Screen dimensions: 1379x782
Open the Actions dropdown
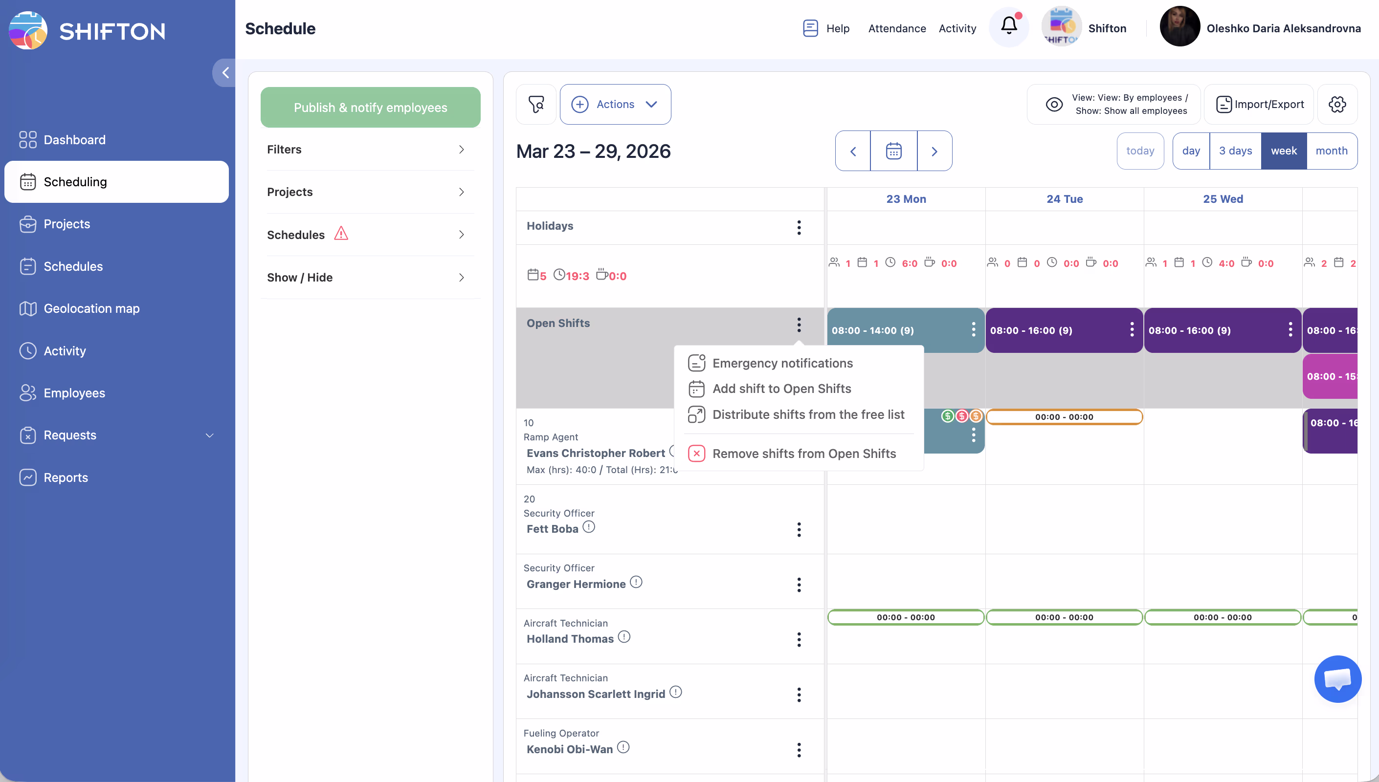(615, 104)
